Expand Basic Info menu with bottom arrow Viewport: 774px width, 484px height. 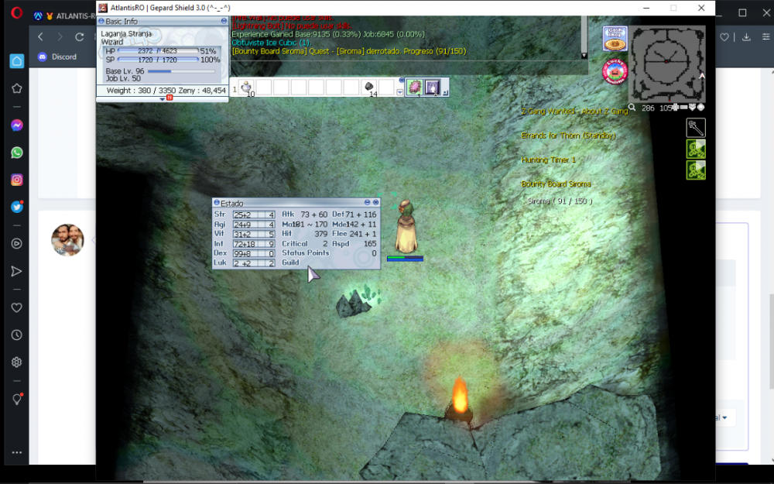tap(163, 99)
